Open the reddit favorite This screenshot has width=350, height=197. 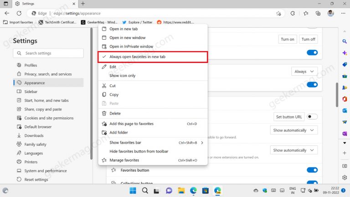[x=175, y=22]
